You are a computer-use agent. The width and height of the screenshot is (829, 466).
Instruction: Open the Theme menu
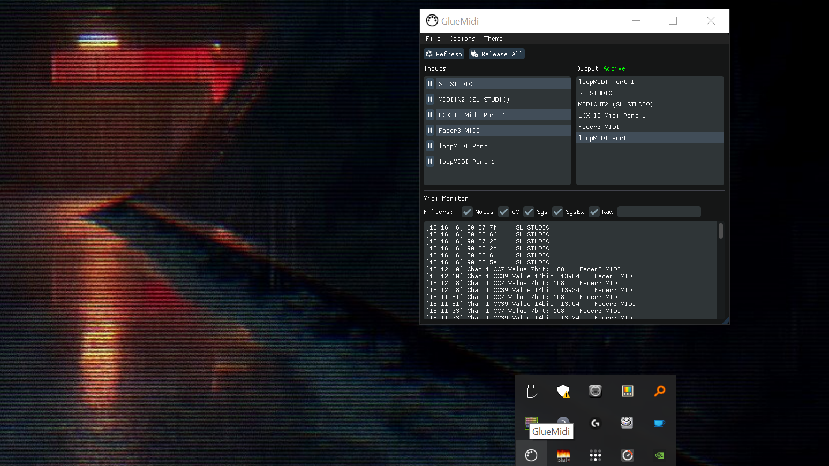click(493, 39)
